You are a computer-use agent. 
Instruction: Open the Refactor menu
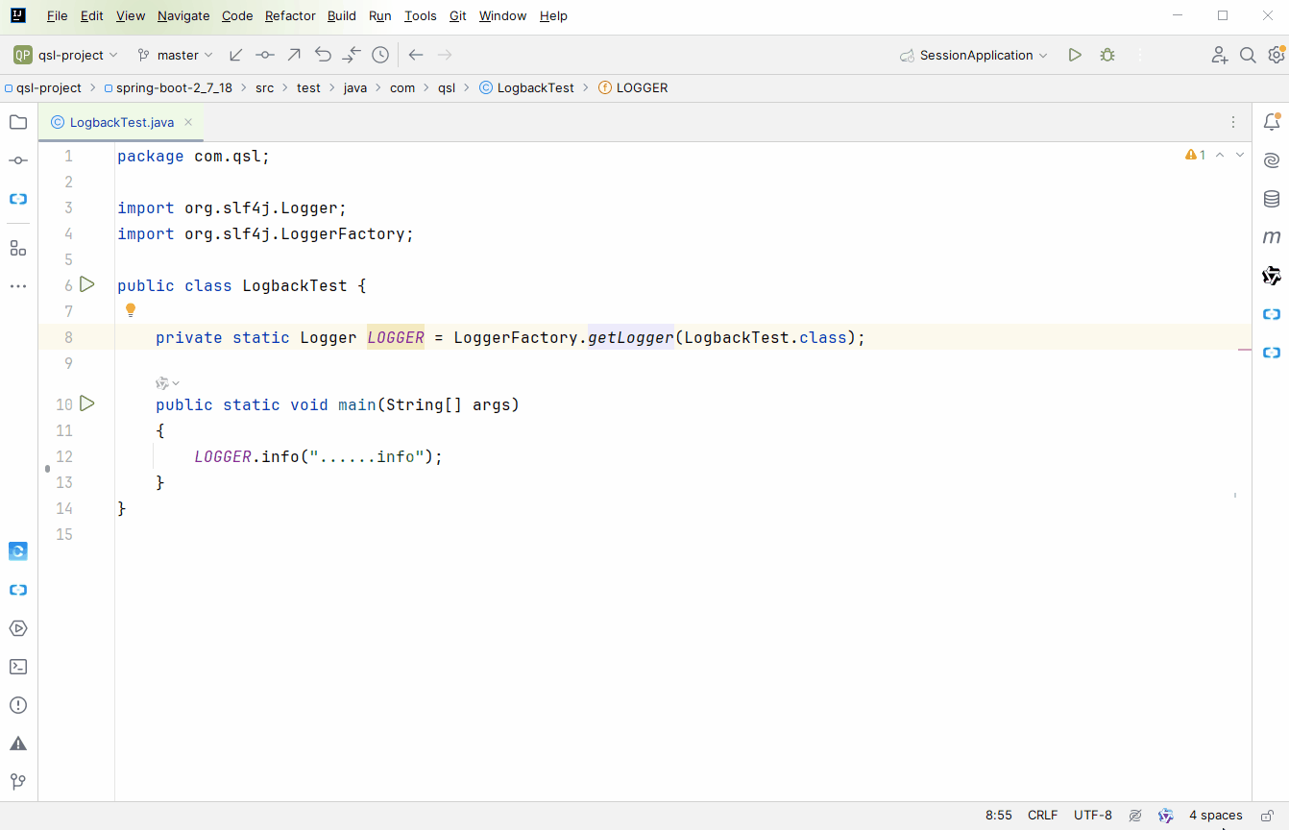pos(290,15)
